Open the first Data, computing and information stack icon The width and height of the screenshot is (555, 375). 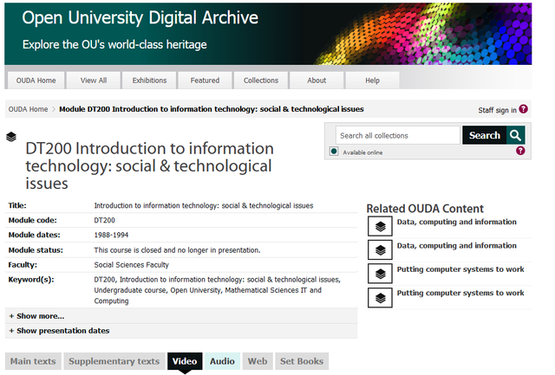tap(380, 226)
